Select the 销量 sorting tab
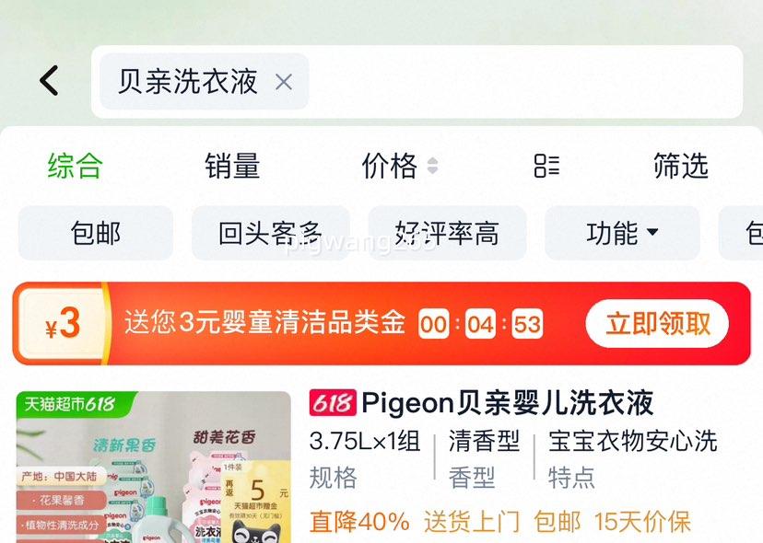This screenshot has width=763, height=543. (x=232, y=166)
